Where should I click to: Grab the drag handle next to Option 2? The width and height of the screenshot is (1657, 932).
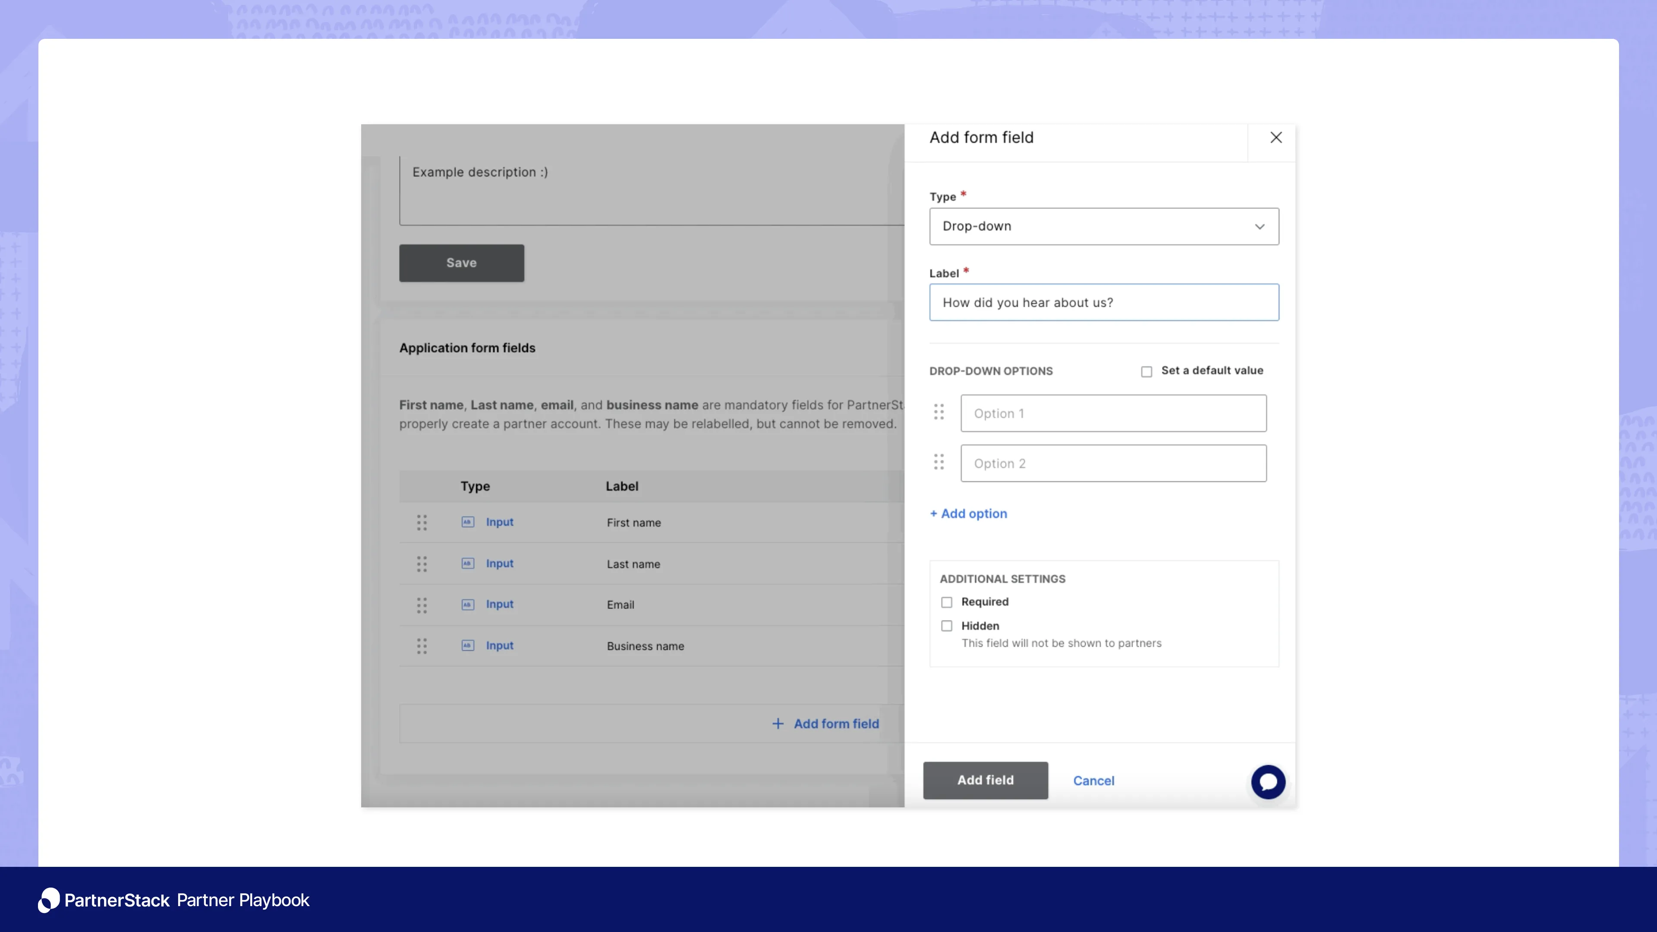939,463
